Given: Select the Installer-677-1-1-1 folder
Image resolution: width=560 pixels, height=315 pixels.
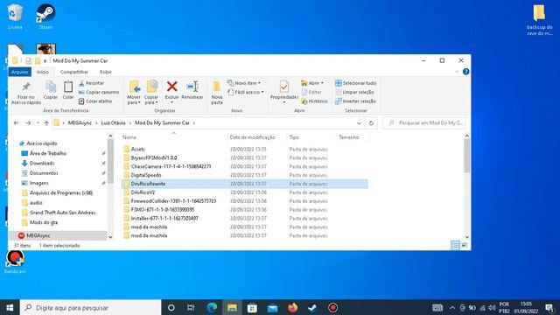Looking at the screenshot, I should [x=164, y=218].
